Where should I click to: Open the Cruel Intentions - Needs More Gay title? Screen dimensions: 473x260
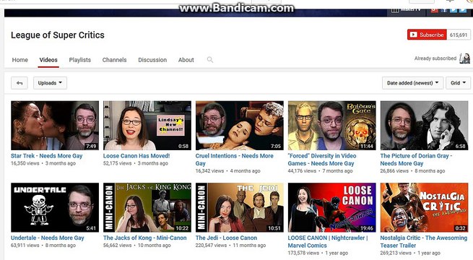tap(235, 160)
